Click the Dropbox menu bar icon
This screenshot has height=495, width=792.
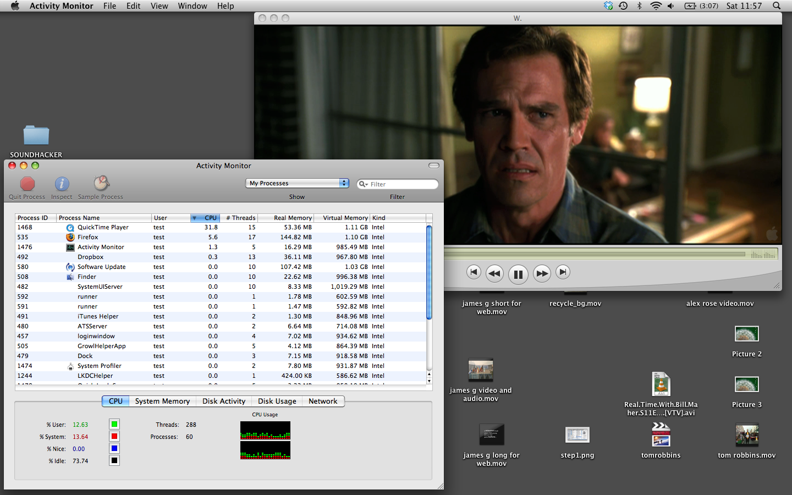click(x=608, y=6)
